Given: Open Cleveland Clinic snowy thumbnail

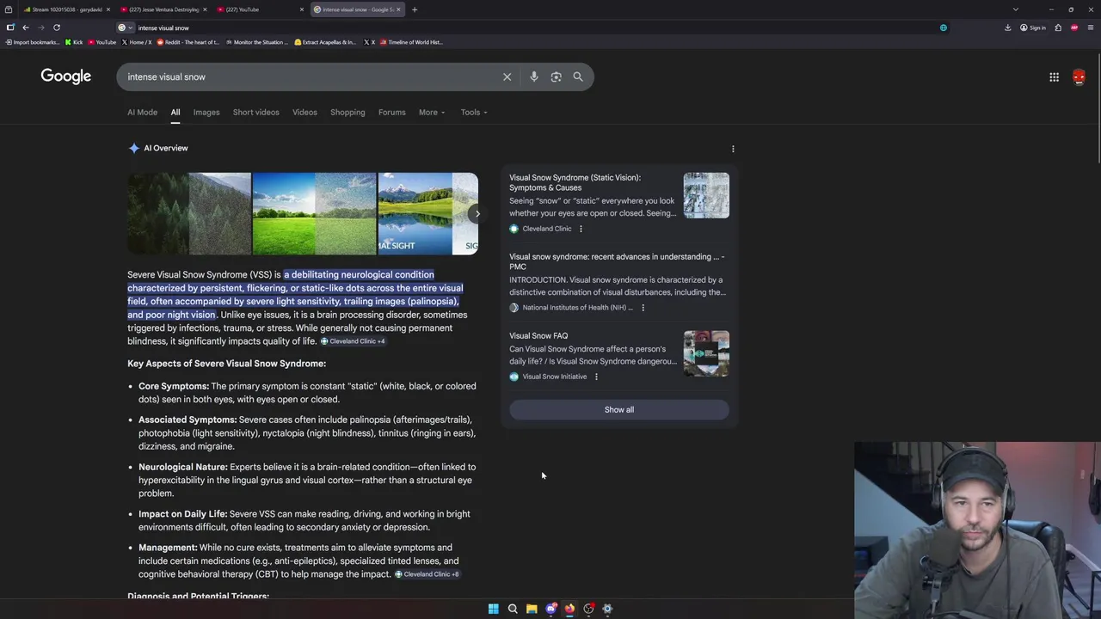Looking at the screenshot, I should coord(706,195).
